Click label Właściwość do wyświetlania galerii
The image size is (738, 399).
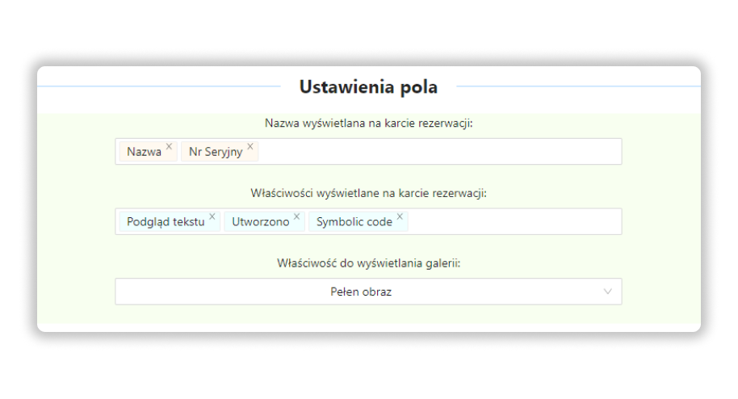pyautogui.click(x=368, y=263)
